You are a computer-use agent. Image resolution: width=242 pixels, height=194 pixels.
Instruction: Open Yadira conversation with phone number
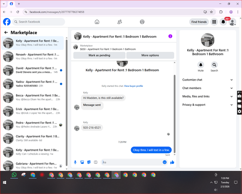[x=33, y=84]
